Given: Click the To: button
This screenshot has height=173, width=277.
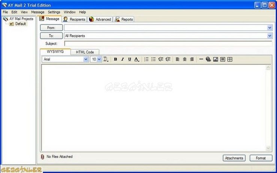Looking at the screenshot, I should coord(51,36).
